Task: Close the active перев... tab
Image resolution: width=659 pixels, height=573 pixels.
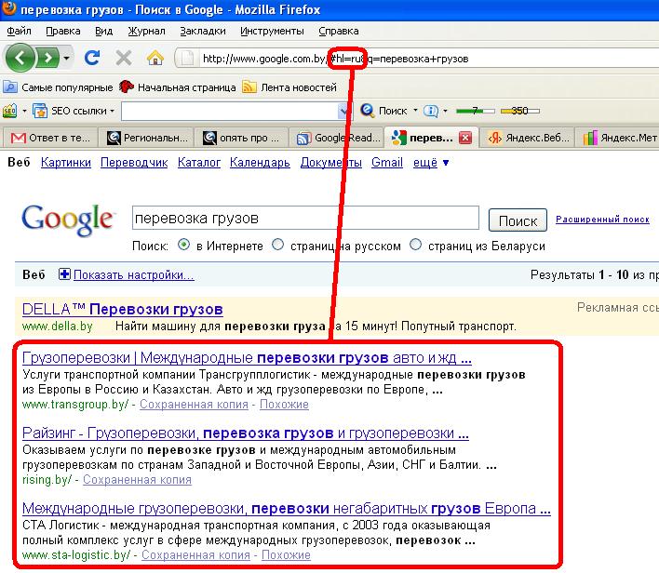Action: click(465, 138)
